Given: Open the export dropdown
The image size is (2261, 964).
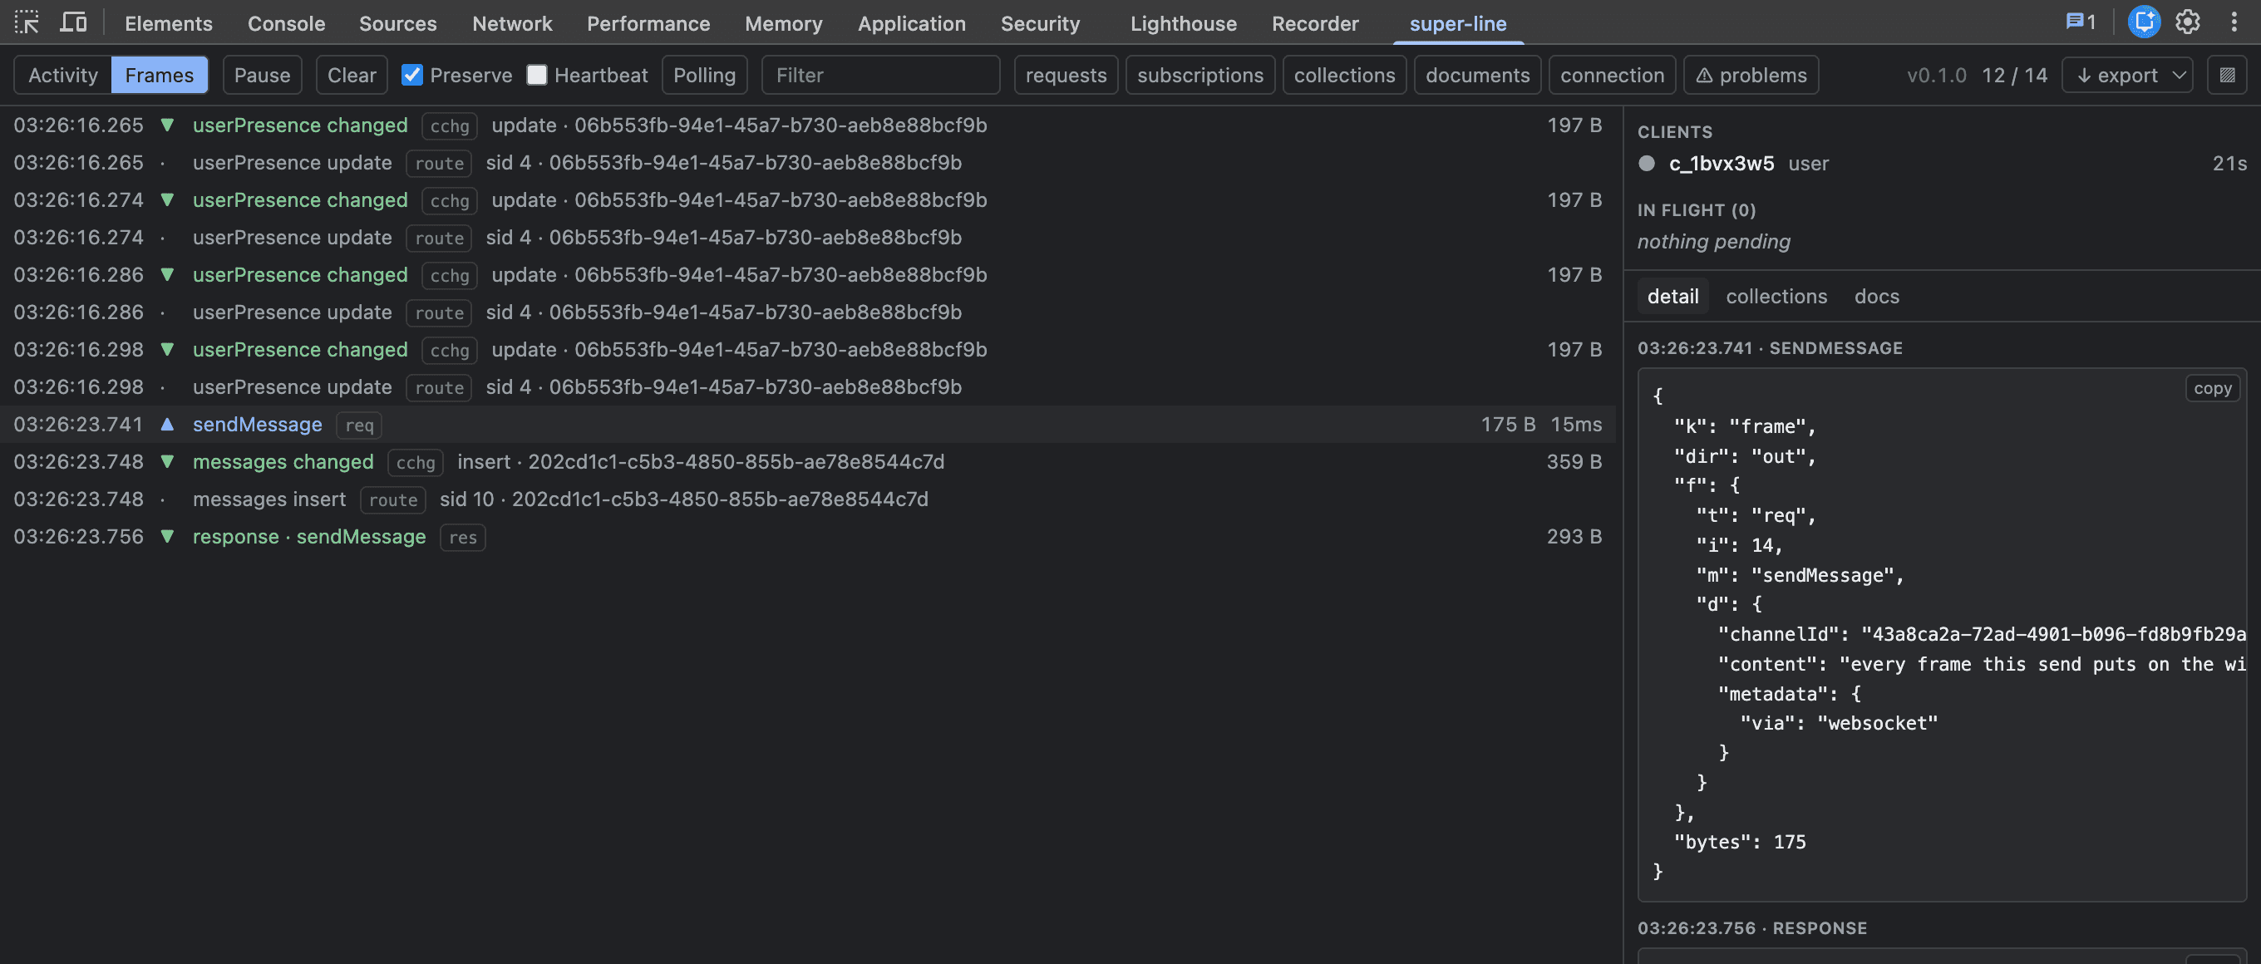Looking at the screenshot, I should click(2128, 76).
